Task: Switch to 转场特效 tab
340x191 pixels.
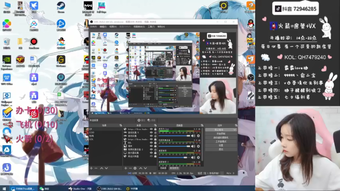Action: [174, 168]
